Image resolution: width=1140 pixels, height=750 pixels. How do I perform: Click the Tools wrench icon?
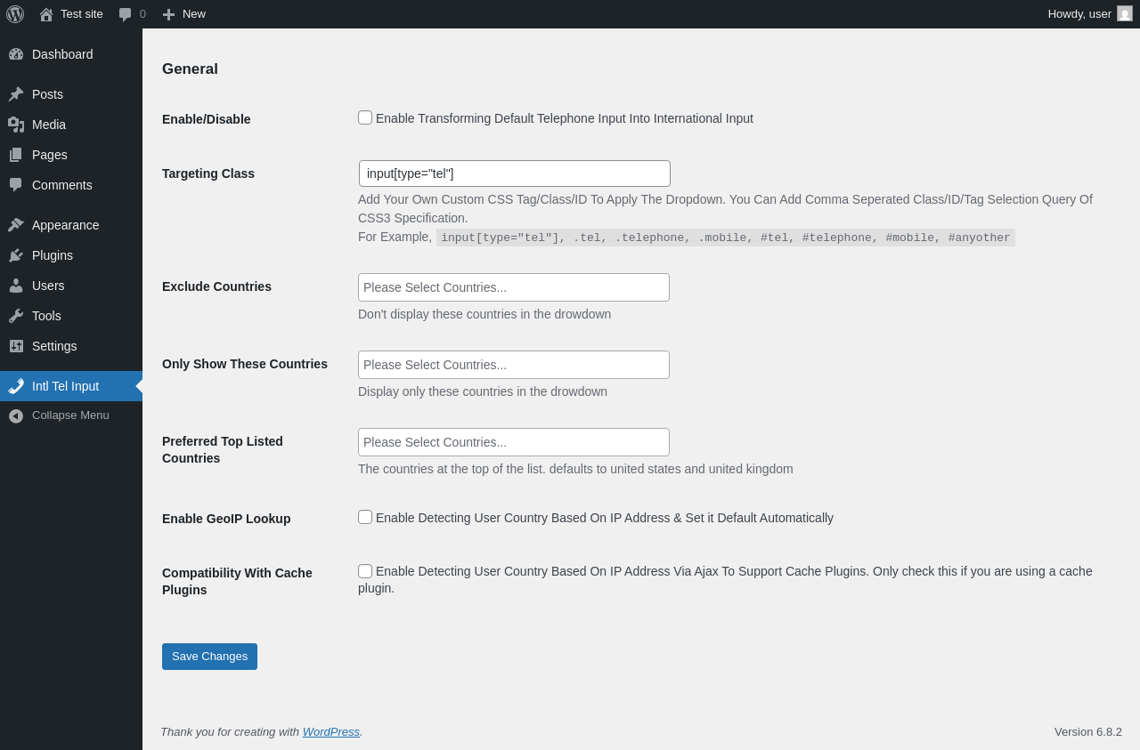tap(16, 316)
